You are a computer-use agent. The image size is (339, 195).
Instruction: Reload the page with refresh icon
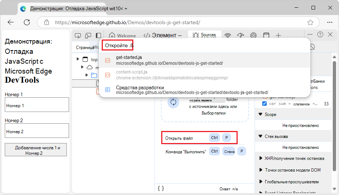(x=27, y=22)
